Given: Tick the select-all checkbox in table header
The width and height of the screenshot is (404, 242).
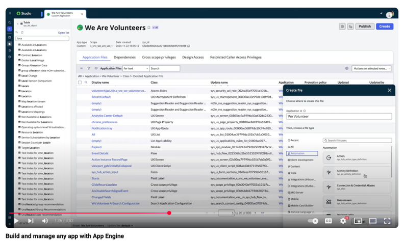Looking at the screenshot, I should pos(80,83).
